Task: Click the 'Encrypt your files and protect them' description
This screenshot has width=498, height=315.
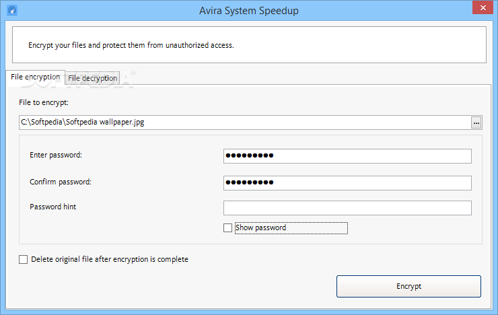Action: [131, 45]
